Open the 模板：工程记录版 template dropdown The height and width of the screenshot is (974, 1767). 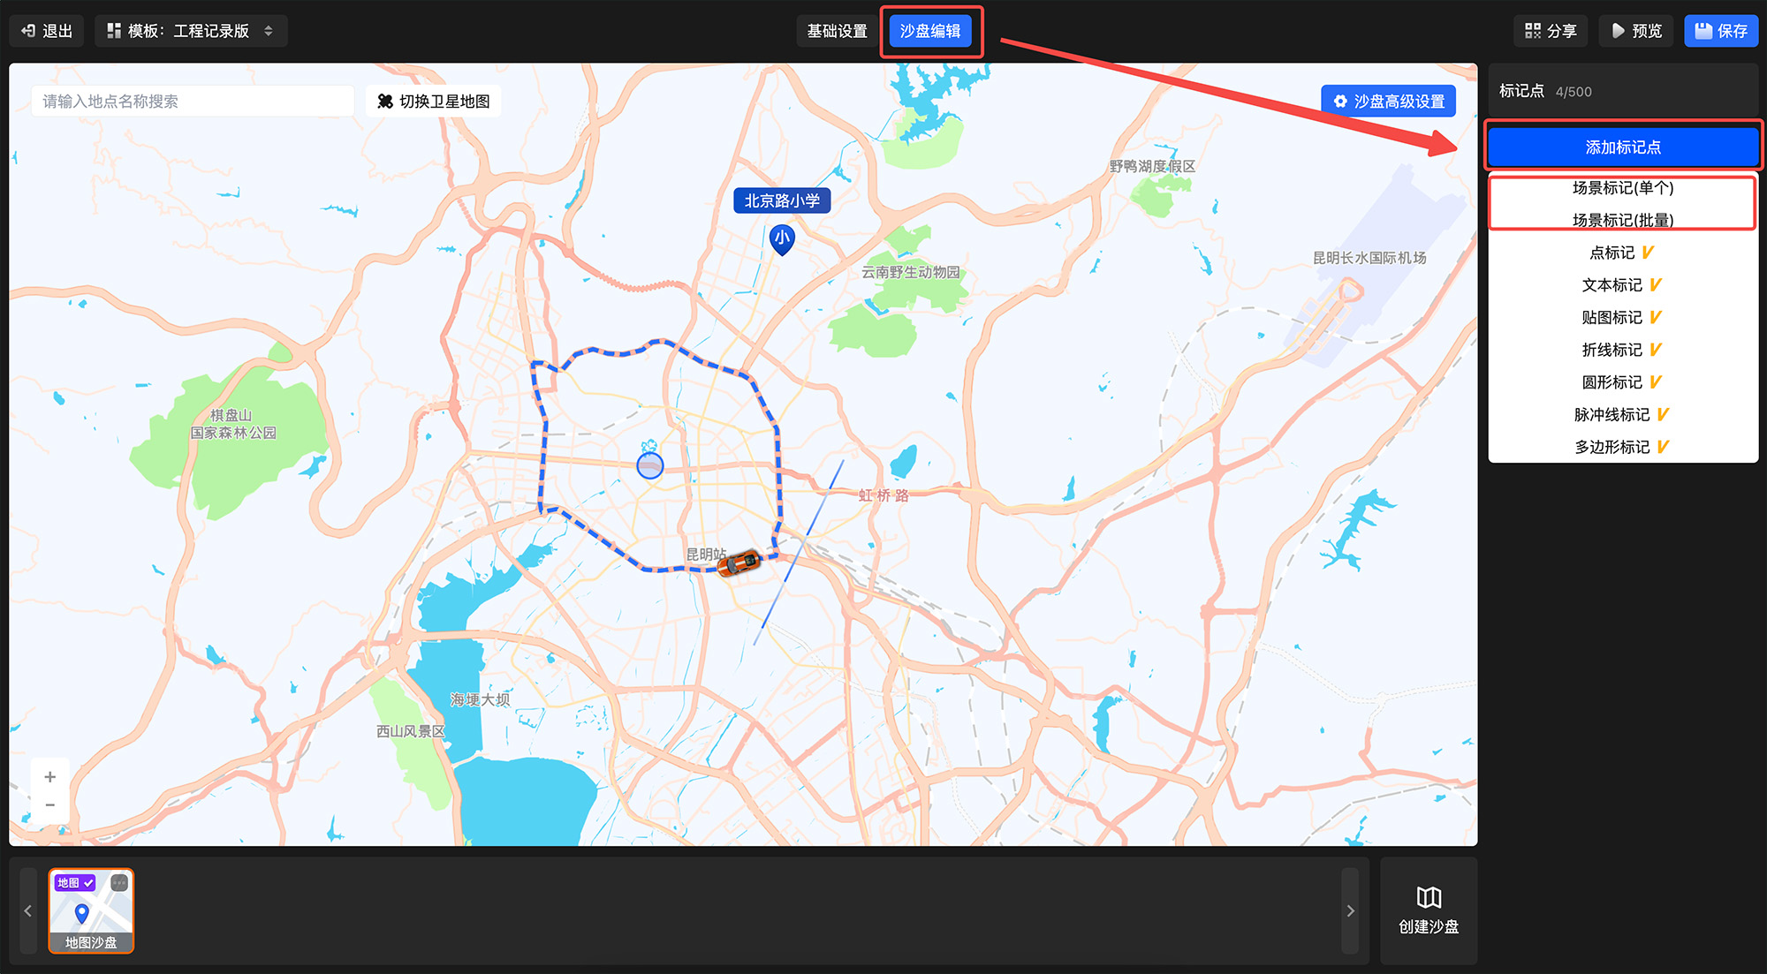tap(191, 31)
